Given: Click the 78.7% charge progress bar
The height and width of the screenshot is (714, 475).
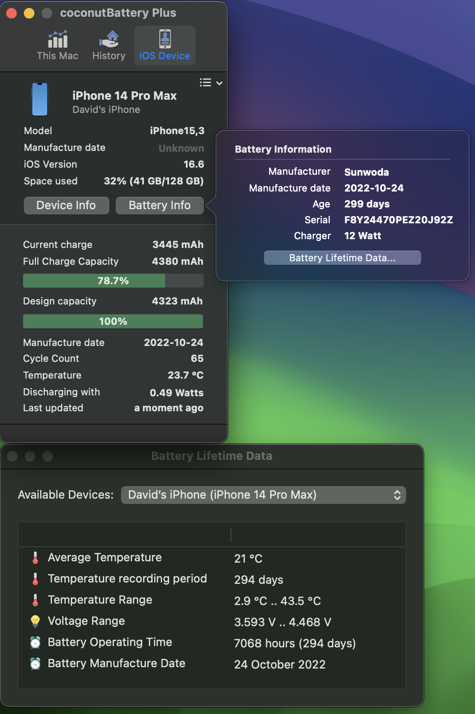Looking at the screenshot, I should point(113,281).
